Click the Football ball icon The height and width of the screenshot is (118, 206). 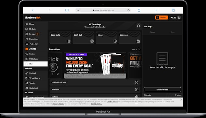[27, 73]
